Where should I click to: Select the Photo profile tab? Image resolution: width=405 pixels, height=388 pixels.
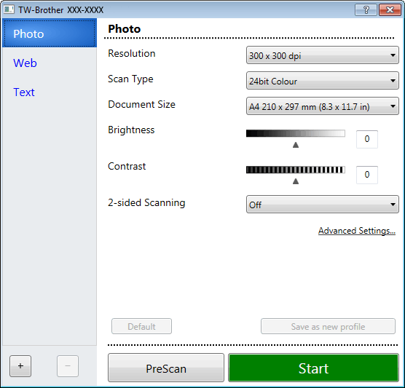point(50,33)
